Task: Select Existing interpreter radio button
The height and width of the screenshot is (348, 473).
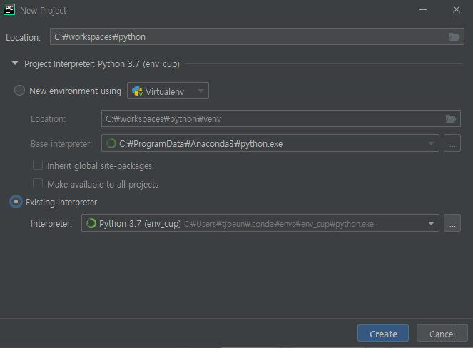Action: 16,202
